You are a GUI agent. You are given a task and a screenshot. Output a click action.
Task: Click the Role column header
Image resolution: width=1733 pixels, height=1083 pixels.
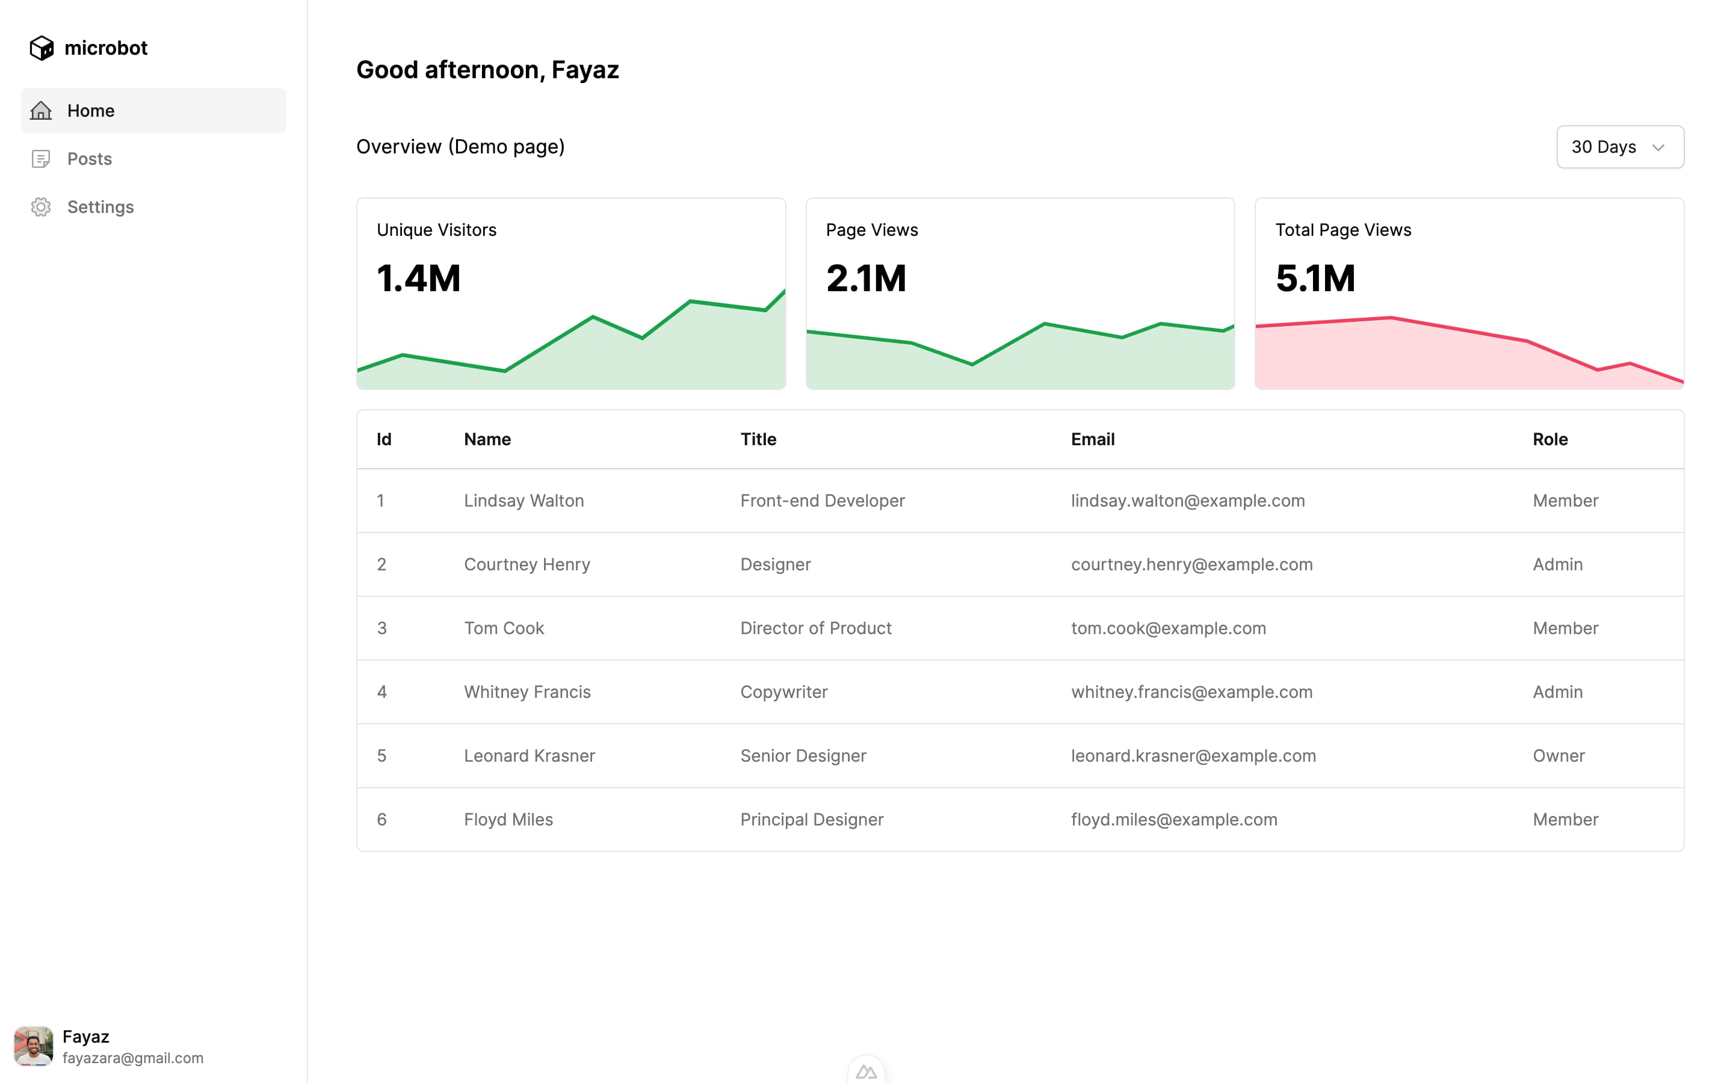(x=1549, y=439)
